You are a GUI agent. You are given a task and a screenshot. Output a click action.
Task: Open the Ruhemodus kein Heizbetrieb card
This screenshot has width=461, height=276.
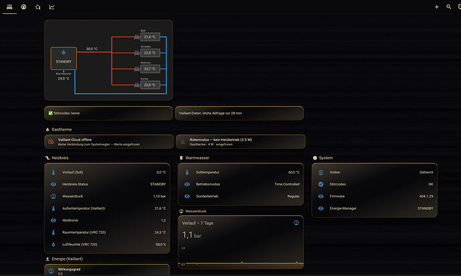click(x=241, y=142)
